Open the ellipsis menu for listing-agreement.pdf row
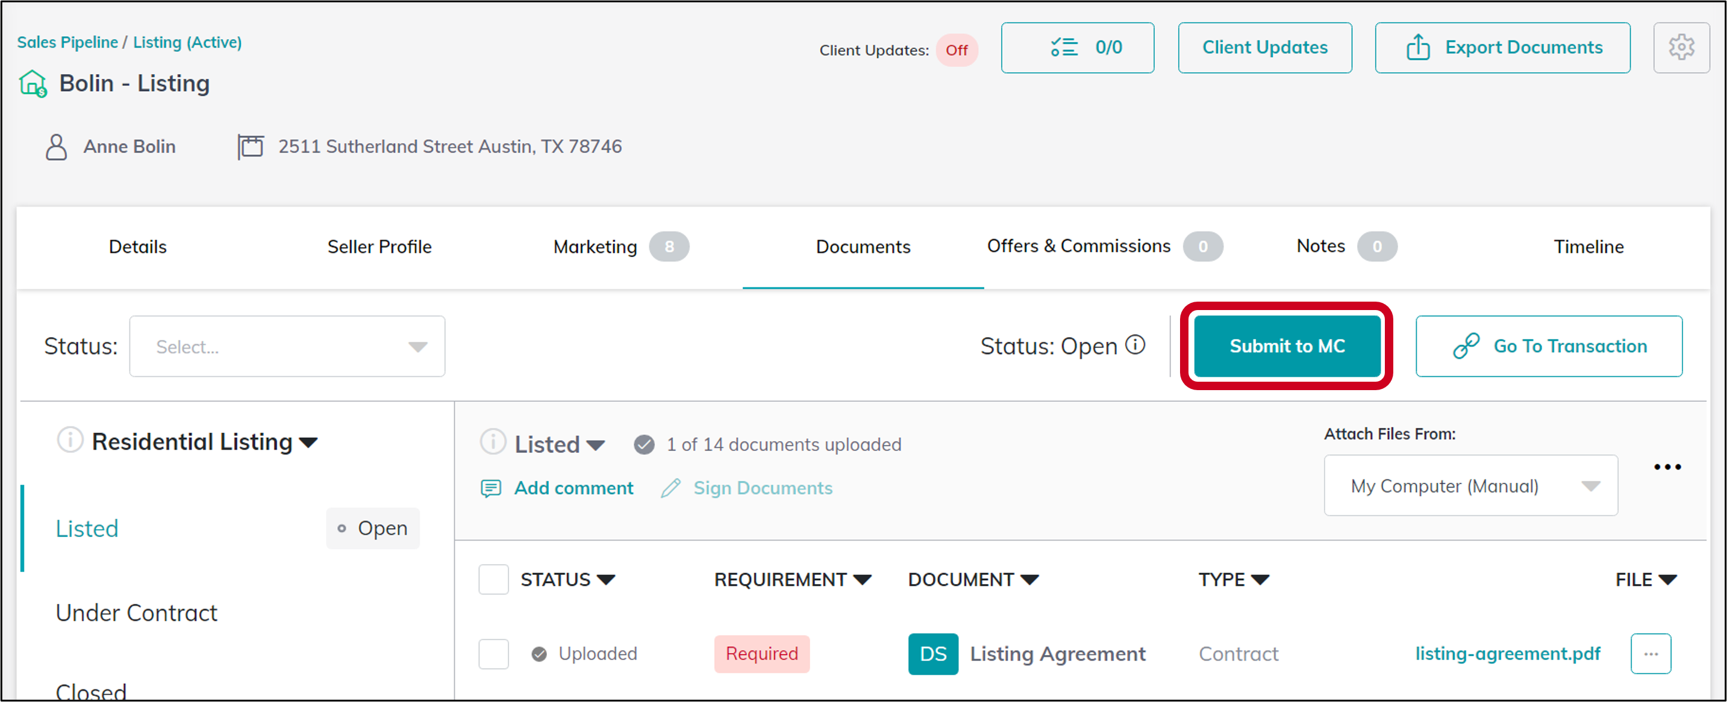Image resolution: width=1727 pixels, height=702 pixels. tap(1650, 654)
